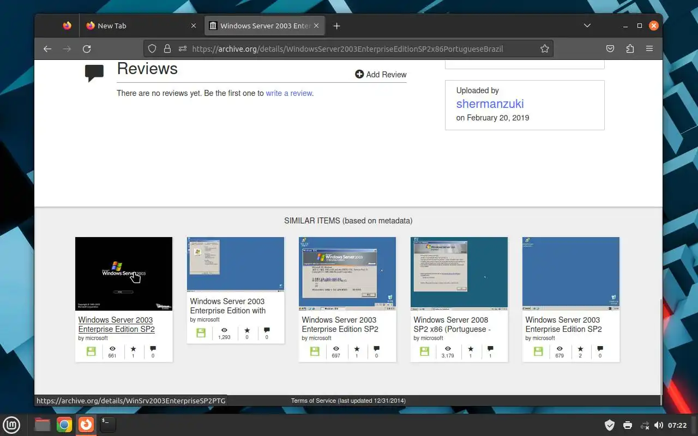Click the eye views icon showing 1,293
The height and width of the screenshot is (436, 698).
click(x=224, y=330)
